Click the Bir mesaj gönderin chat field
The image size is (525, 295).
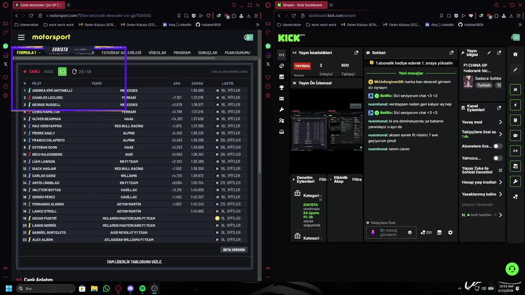(x=391, y=233)
